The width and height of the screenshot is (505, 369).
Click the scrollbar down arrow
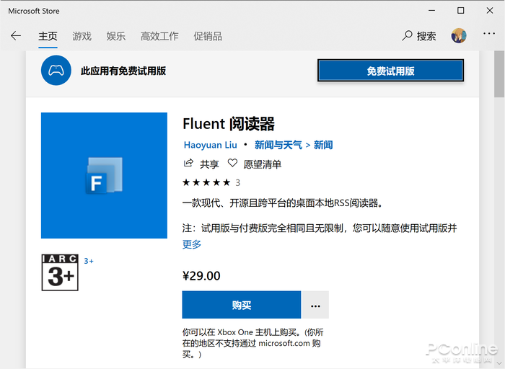[x=499, y=364]
